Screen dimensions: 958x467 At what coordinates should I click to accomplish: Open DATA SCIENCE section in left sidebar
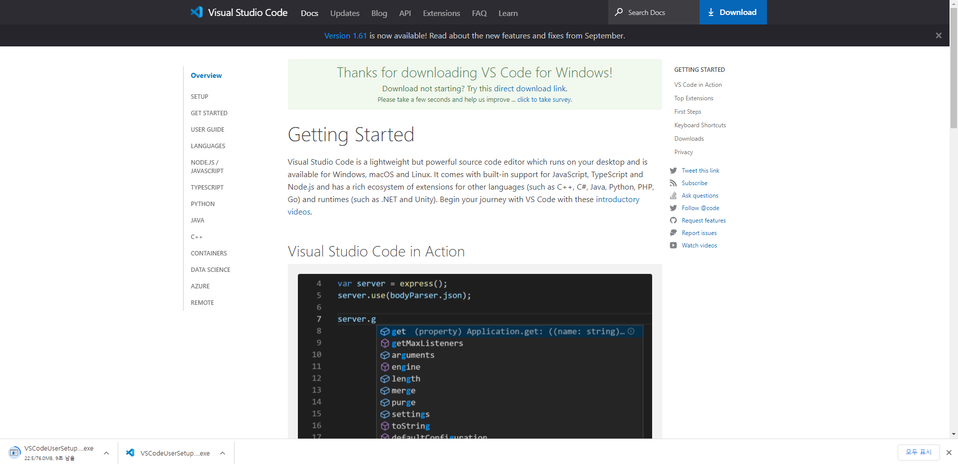point(211,269)
